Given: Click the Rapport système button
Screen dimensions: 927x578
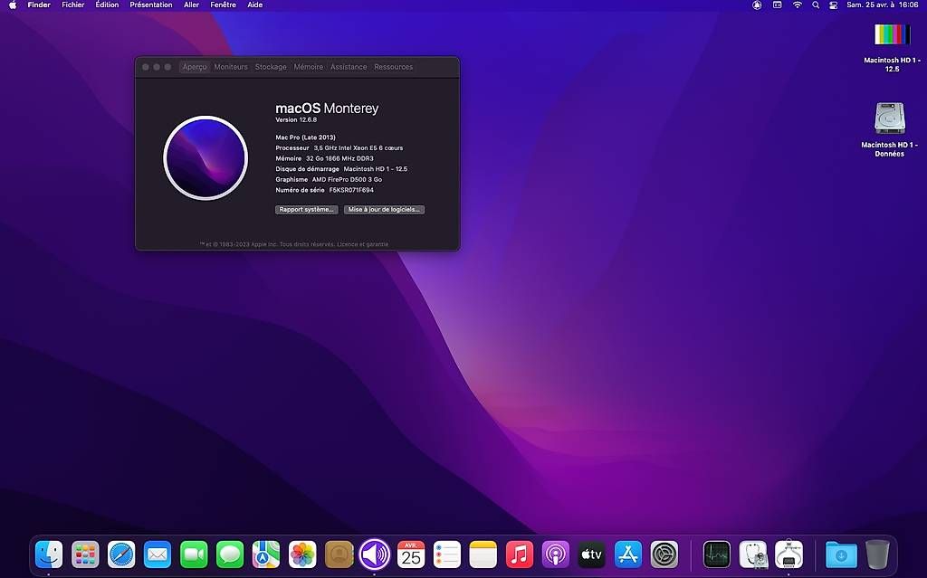Looking at the screenshot, I should point(307,210).
